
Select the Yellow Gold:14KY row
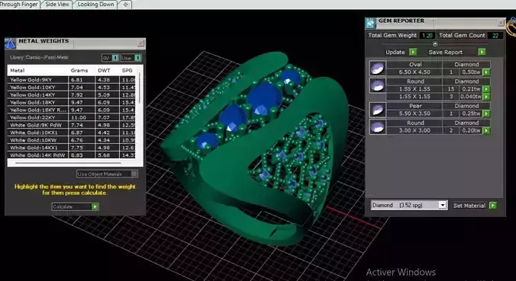(x=72, y=95)
